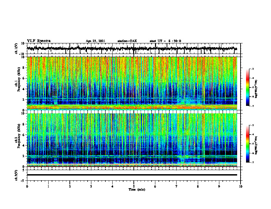Select the "start UT = 8 :30: 0" label
Image resolution: width=271 pixels, height=209 pixels.
click(x=165, y=41)
